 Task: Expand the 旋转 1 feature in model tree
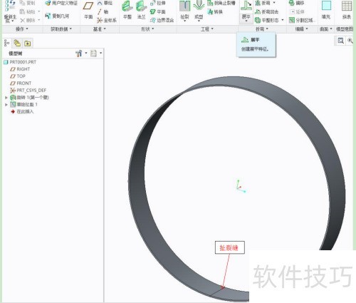[x=6, y=98]
